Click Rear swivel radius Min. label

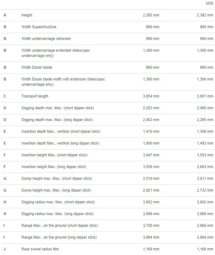[40, 249]
